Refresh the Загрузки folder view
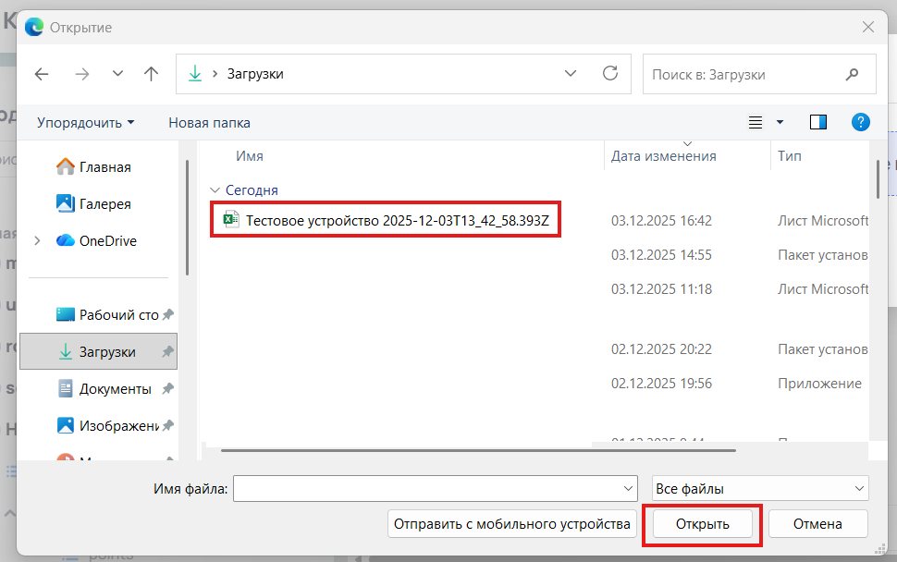 click(x=609, y=74)
